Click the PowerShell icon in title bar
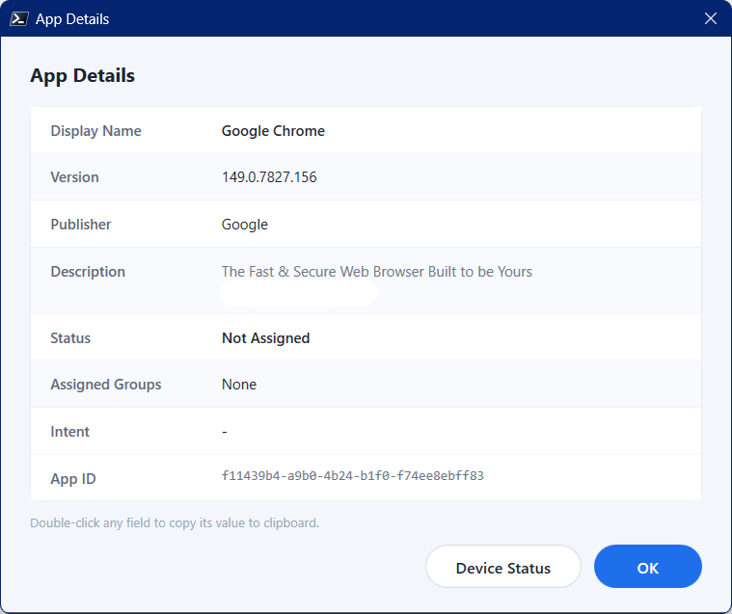 [18, 18]
